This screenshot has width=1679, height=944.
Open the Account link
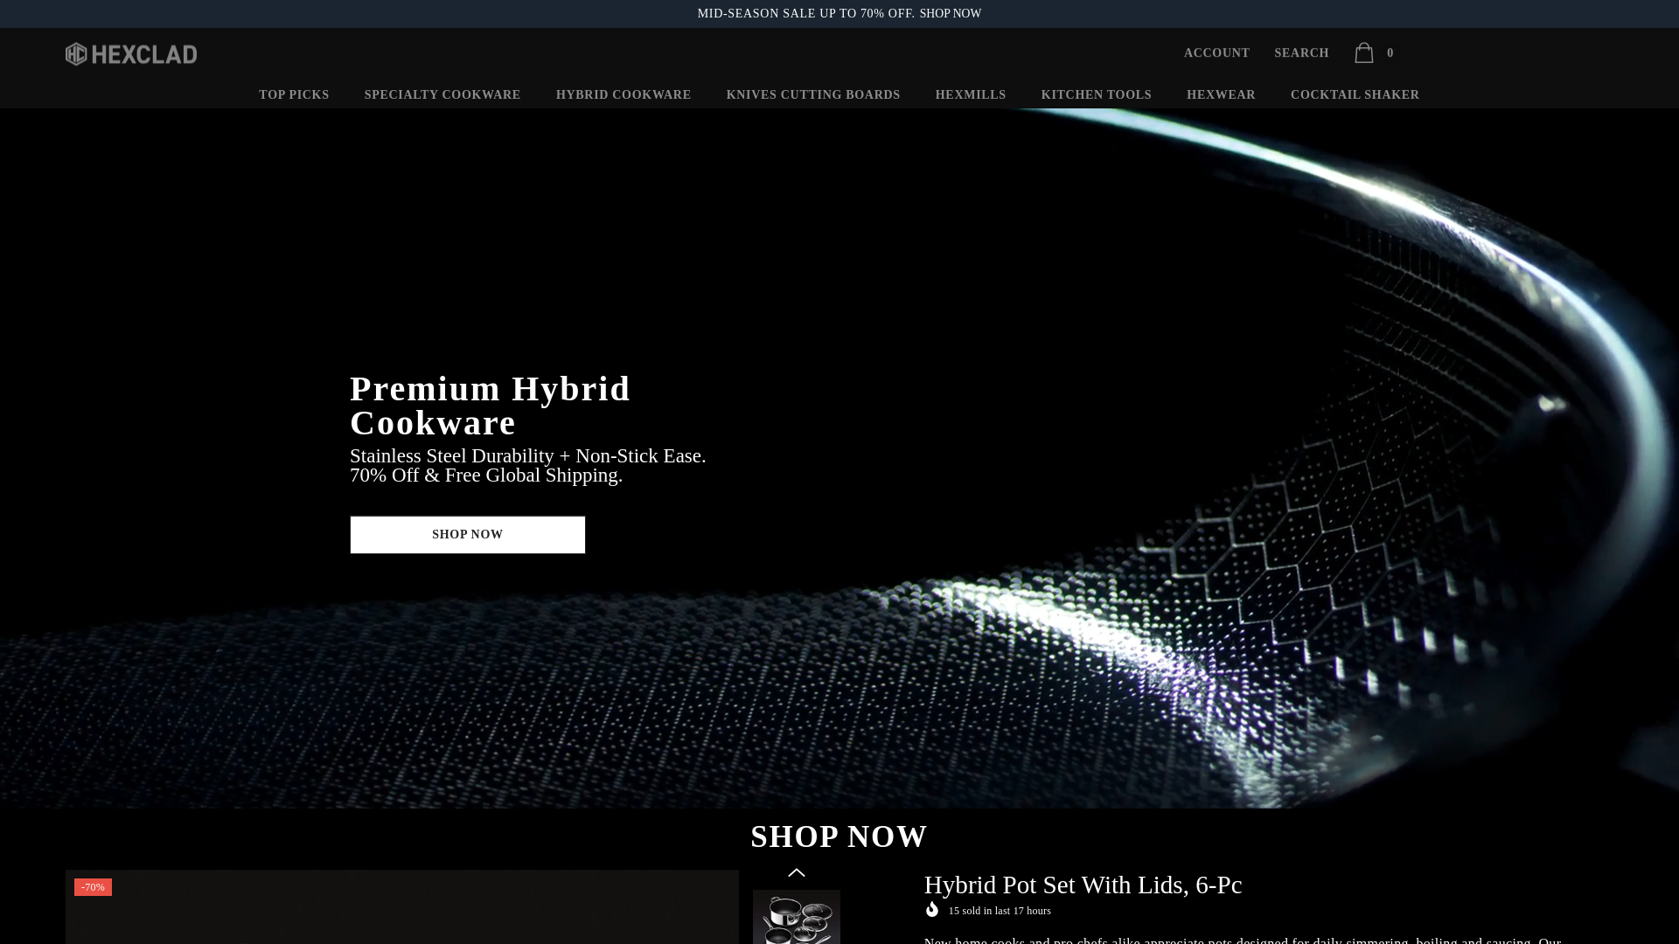[1217, 53]
